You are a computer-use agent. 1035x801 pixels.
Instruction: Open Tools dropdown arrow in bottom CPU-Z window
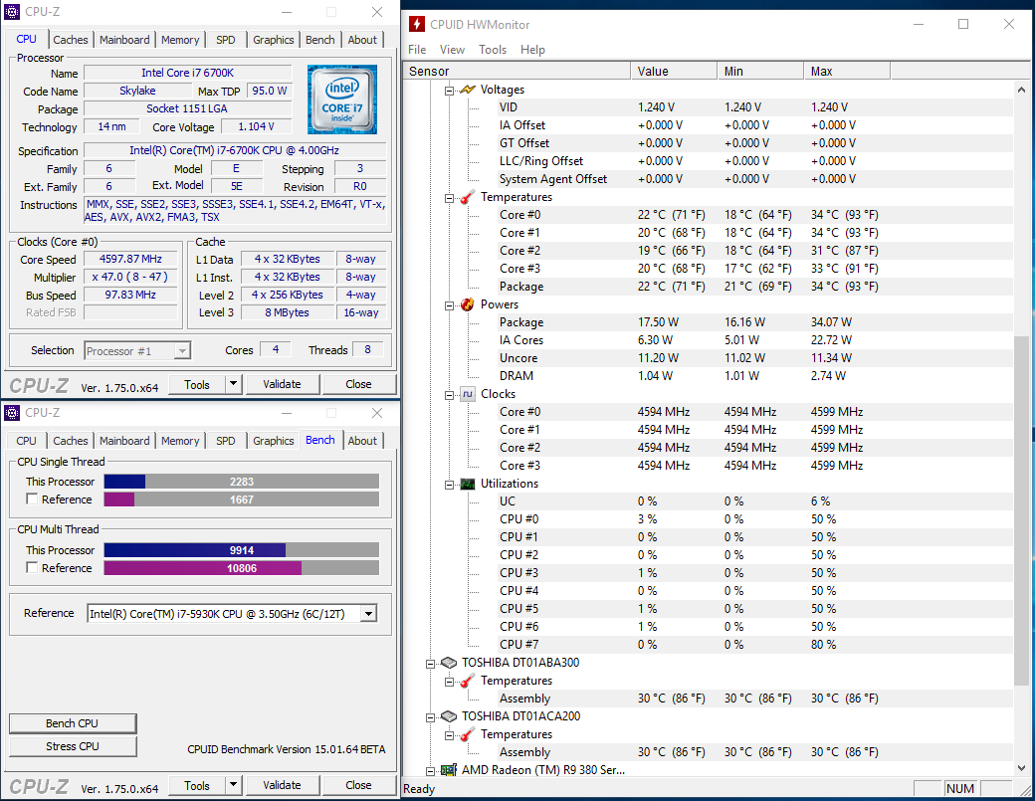point(234,785)
